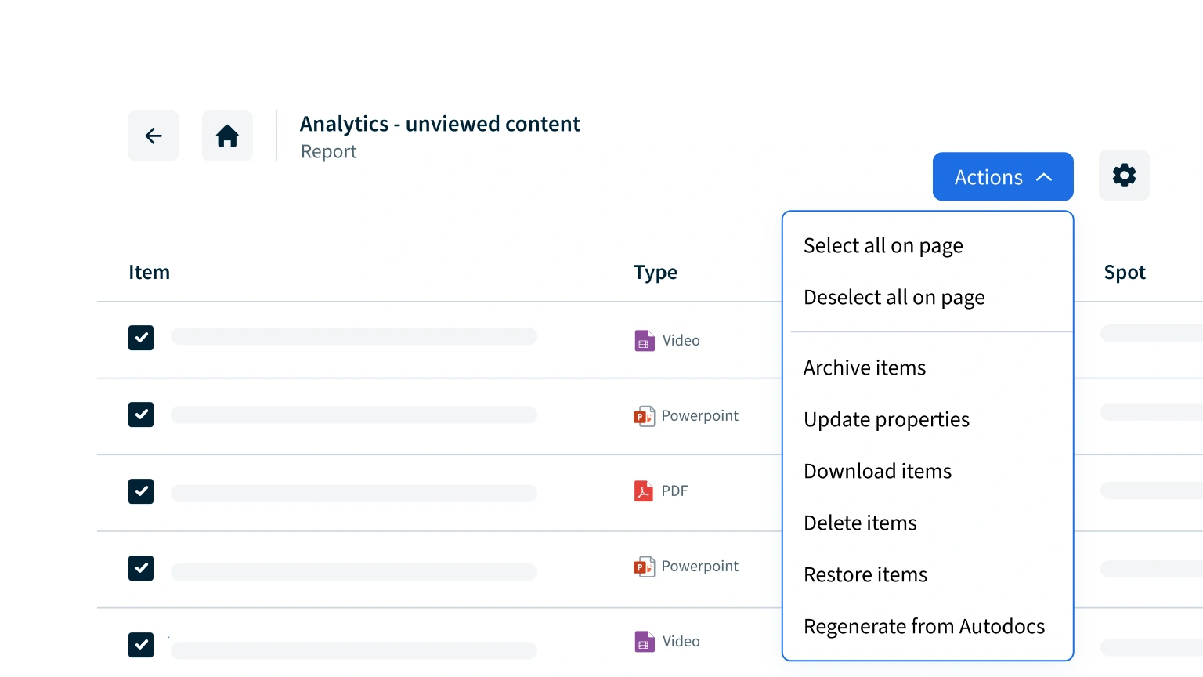Click the Video file icon in first row
The image size is (1203, 677).
644,341
